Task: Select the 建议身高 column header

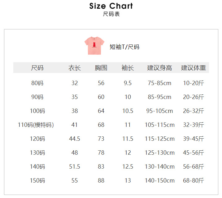Action: click(x=159, y=68)
